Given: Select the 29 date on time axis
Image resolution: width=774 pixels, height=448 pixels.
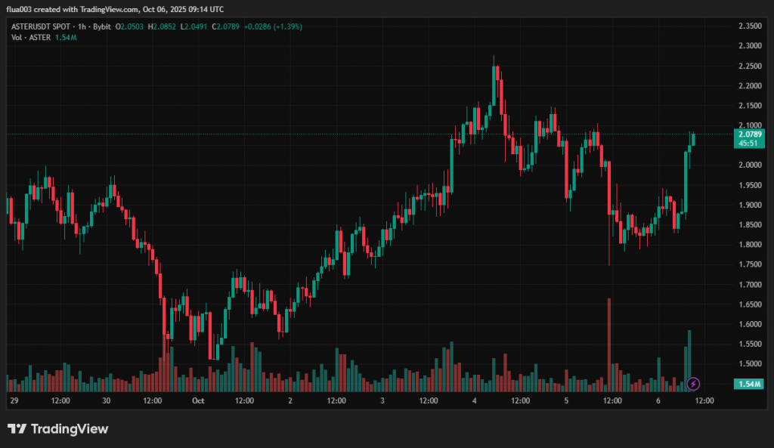Looking at the screenshot, I should (12, 400).
